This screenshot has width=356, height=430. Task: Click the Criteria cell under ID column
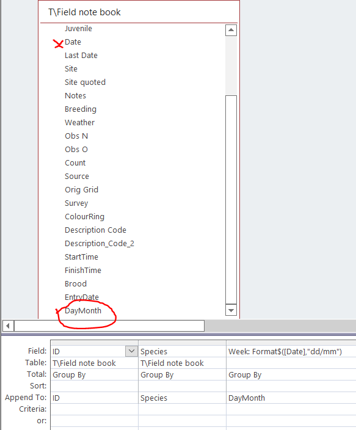[x=95, y=409]
